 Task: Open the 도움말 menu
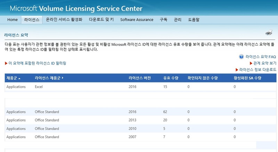coord(194,19)
